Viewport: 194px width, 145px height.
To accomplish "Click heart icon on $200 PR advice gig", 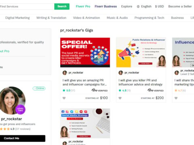I will (120, 98).
